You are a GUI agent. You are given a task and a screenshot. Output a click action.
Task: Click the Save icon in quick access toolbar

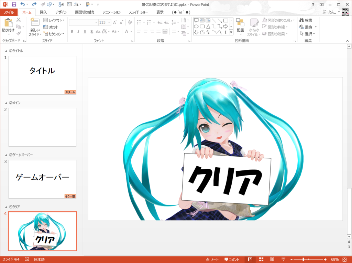coord(14,4)
